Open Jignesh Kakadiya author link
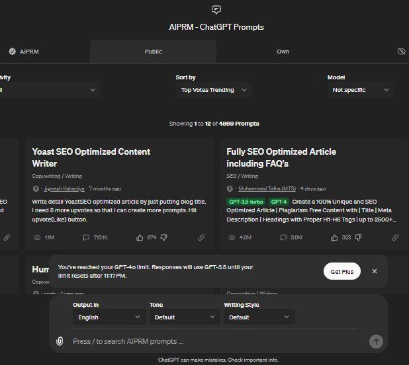Viewport: 409px width, 365px height. 64,188
